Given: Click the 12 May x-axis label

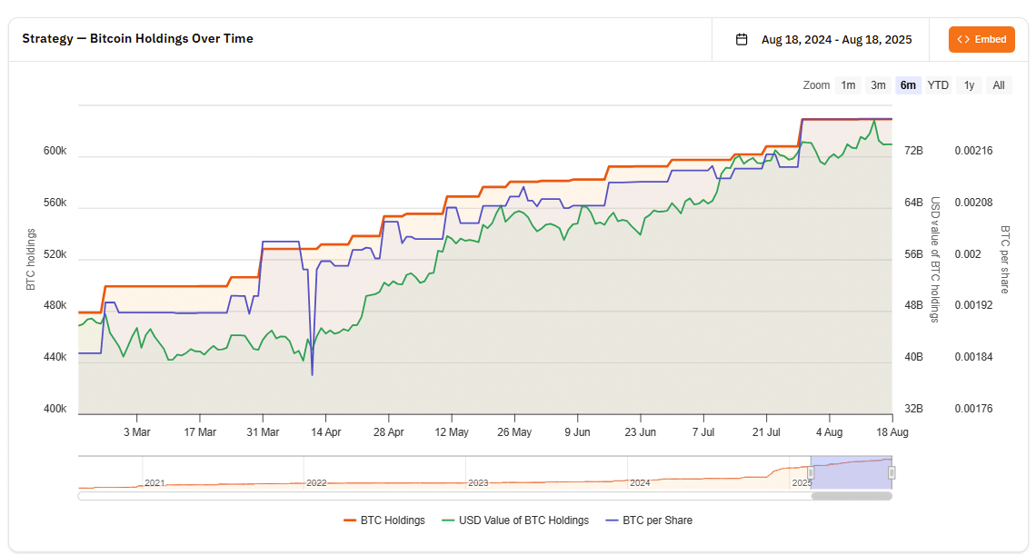Looking at the screenshot, I should click(x=452, y=432).
